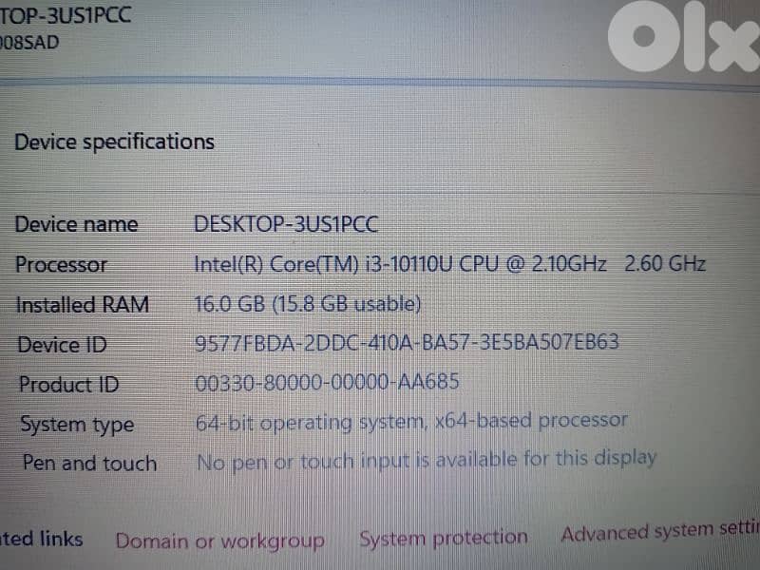The image size is (760, 570).
Task: Open Domain or workgroup settings
Action: [x=220, y=540]
